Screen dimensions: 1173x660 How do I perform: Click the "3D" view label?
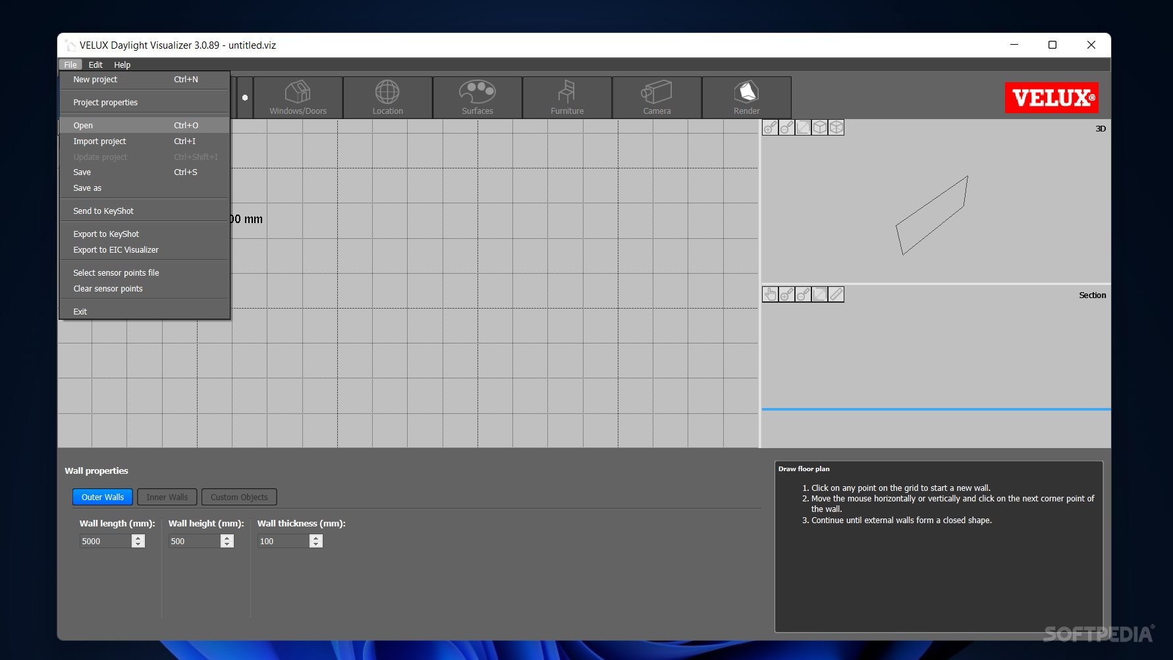1101,128
